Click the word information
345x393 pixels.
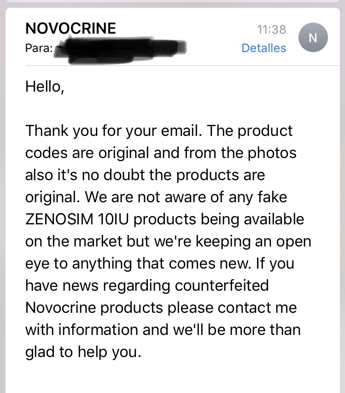coord(98,329)
